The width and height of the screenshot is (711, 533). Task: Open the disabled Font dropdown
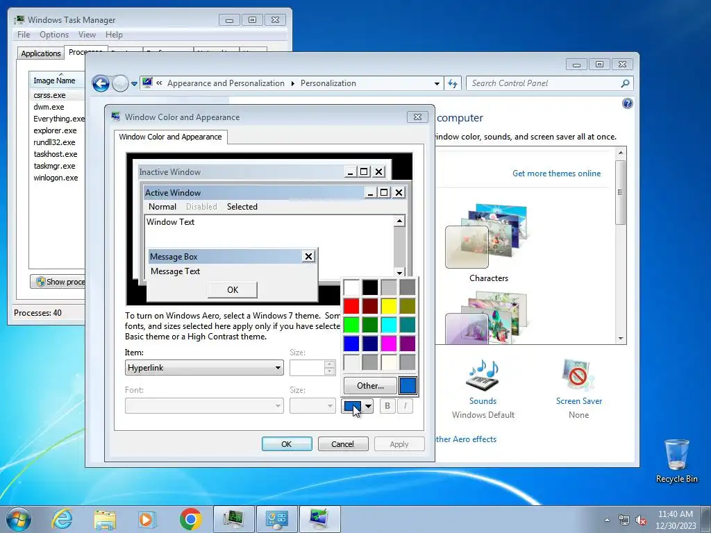[204, 405]
